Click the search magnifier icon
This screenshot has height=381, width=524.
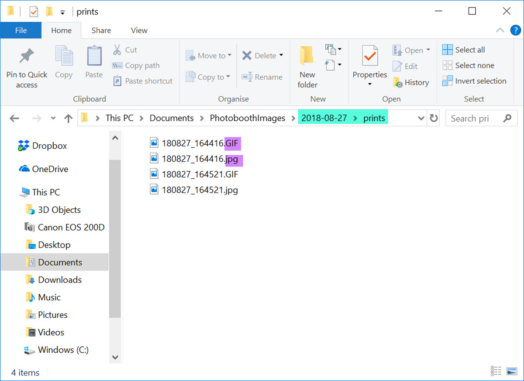pos(507,118)
